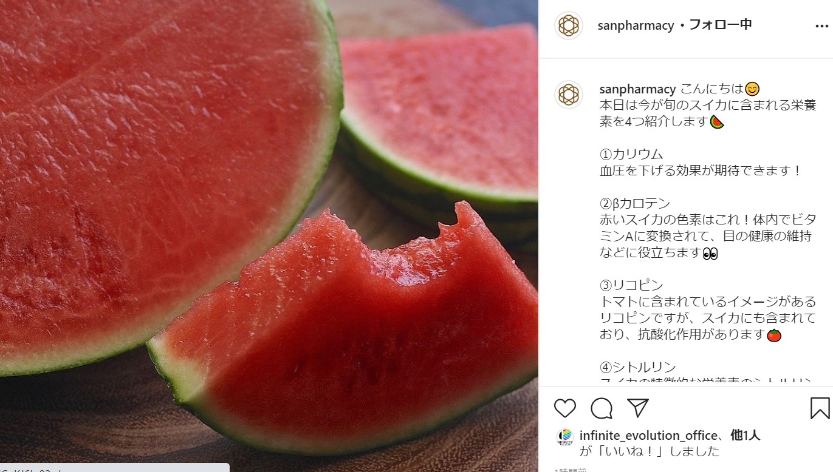Open comments with the speech bubble icon
The height and width of the screenshot is (472, 833).
pos(602,408)
